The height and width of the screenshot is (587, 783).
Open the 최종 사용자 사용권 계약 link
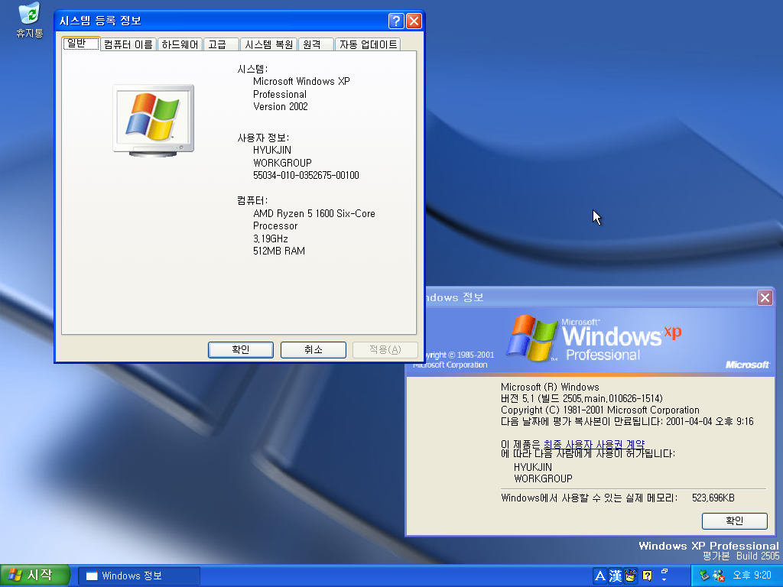593,444
